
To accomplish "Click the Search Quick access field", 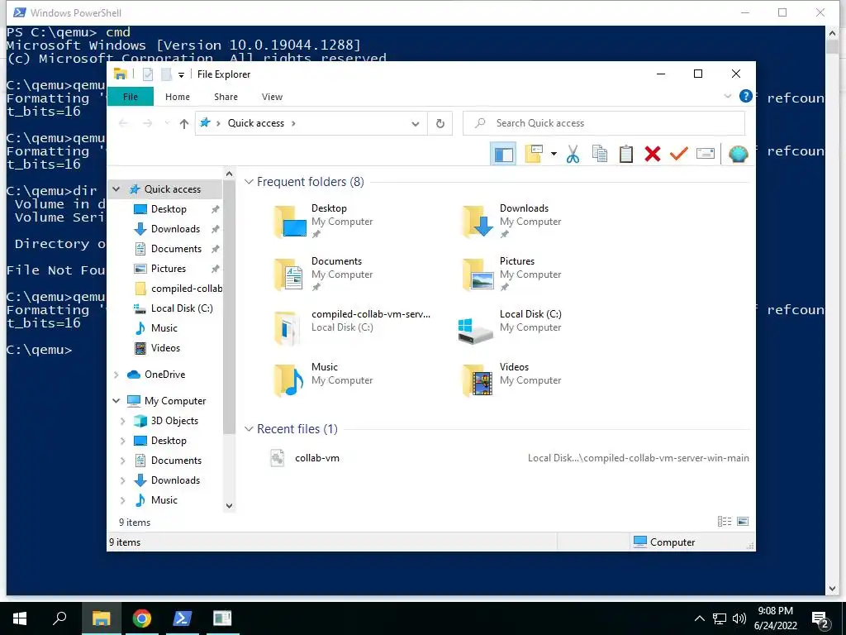I will pyautogui.click(x=604, y=123).
